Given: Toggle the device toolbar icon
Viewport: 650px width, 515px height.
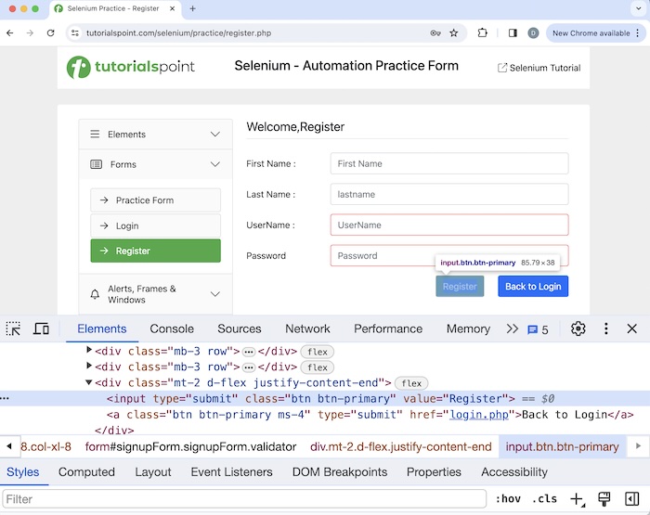Looking at the screenshot, I should click(41, 328).
